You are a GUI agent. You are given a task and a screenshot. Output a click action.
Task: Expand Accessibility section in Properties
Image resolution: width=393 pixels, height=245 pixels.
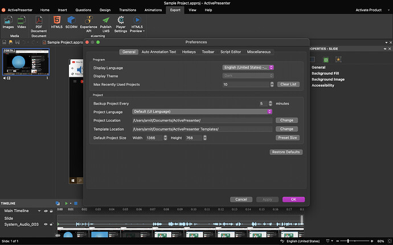point(323,85)
